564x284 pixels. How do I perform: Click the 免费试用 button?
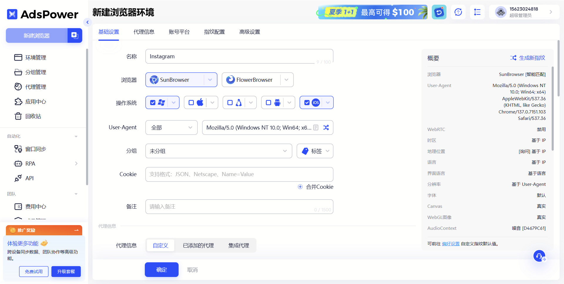34,271
